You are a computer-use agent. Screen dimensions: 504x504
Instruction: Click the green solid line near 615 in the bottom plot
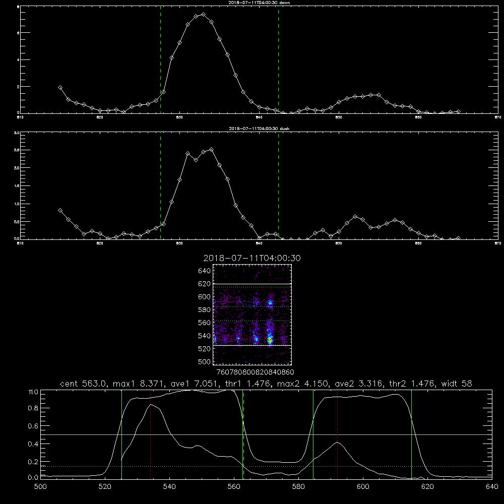coord(411,434)
